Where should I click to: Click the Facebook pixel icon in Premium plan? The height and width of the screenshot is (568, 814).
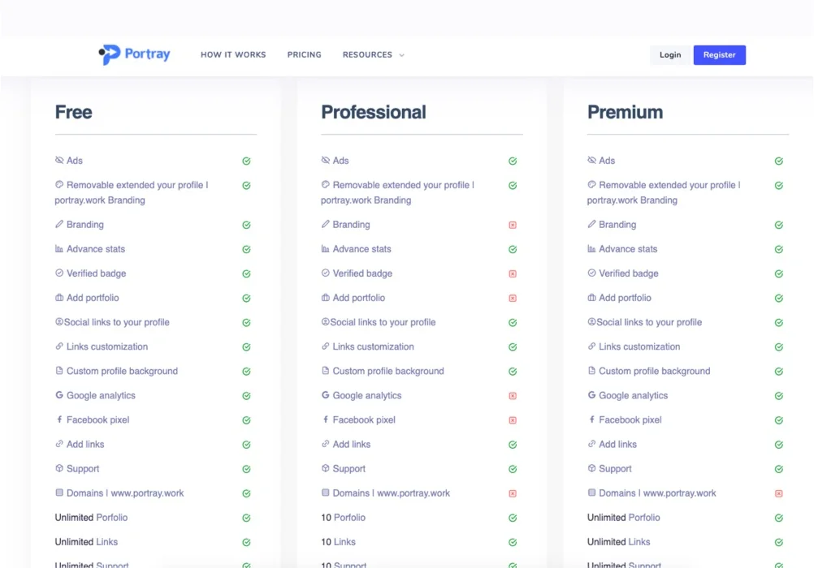(592, 420)
